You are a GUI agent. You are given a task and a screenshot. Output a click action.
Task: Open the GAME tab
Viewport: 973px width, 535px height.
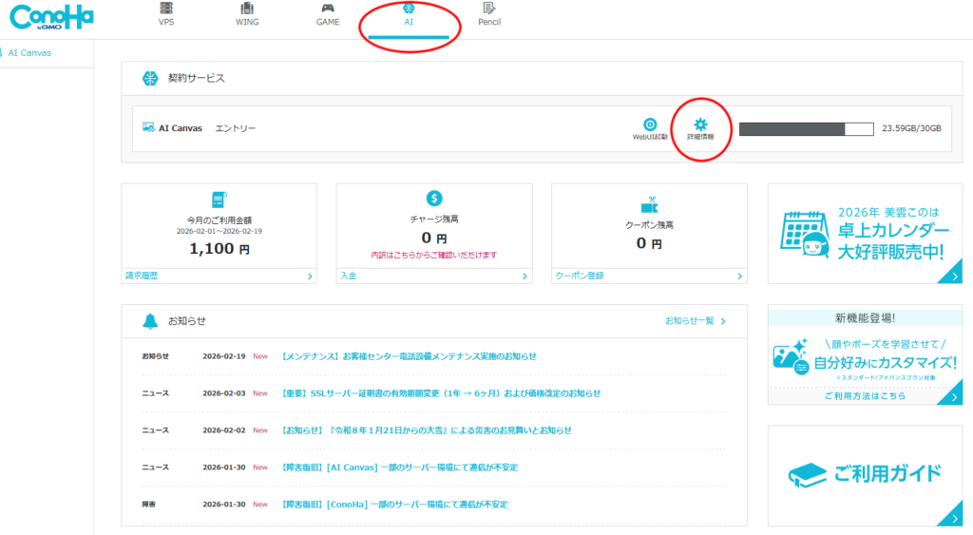click(328, 15)
